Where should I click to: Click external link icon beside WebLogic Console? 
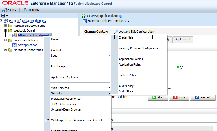point(47,120)
